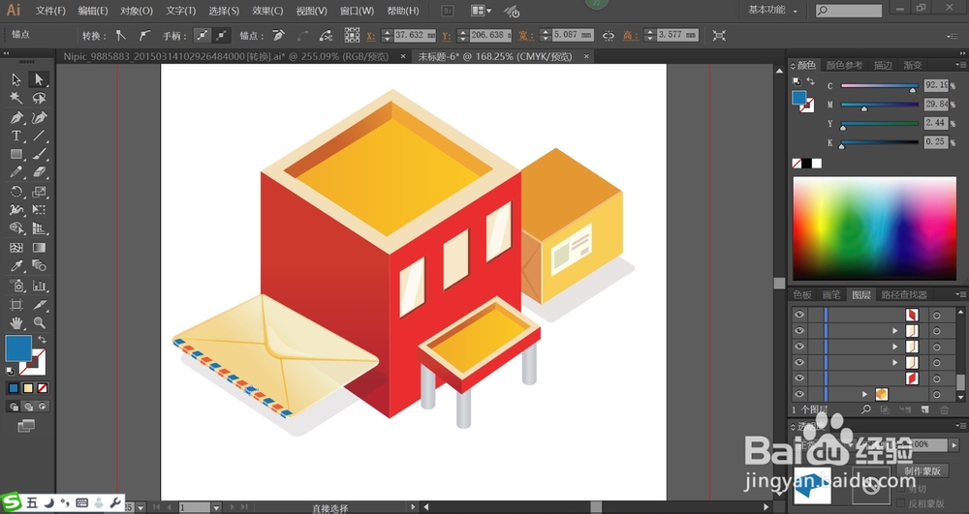The height and width of the screenshot is (514, 969).
Task: Click target circle of top layer row
Action: pos(936,315)
